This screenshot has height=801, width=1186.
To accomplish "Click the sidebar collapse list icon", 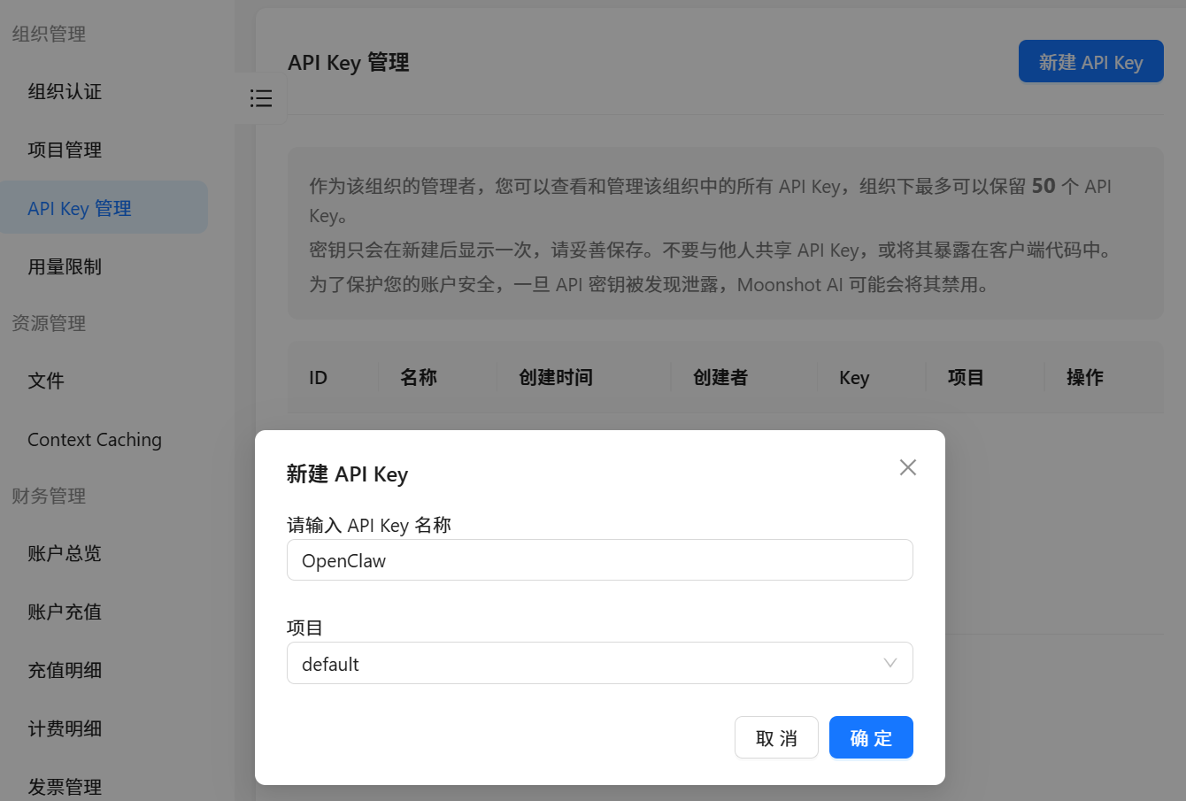I will [x=261, y=98].
